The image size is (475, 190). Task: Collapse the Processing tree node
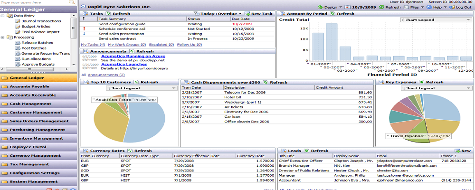click(x=3, y=37)
